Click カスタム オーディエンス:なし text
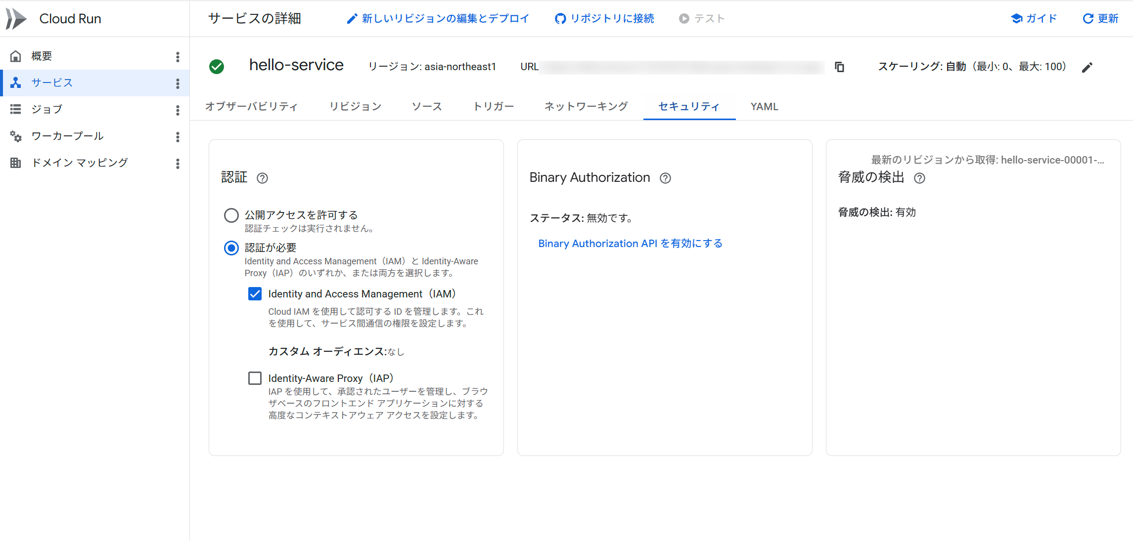1133x541 pixels. (336, 352)
